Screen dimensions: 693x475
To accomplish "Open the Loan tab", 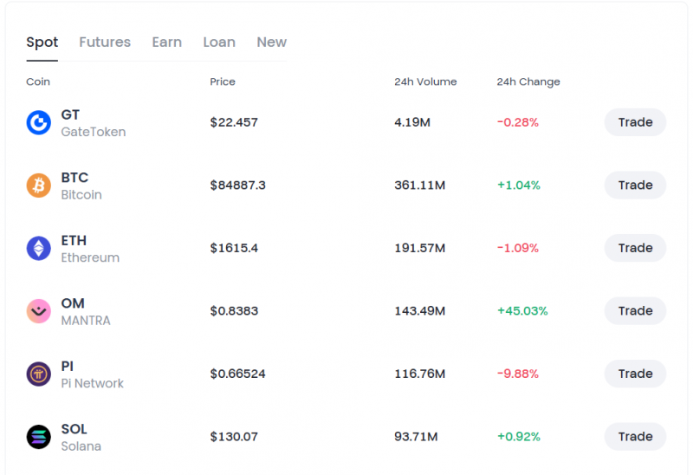I will click(x=219, y=42).
